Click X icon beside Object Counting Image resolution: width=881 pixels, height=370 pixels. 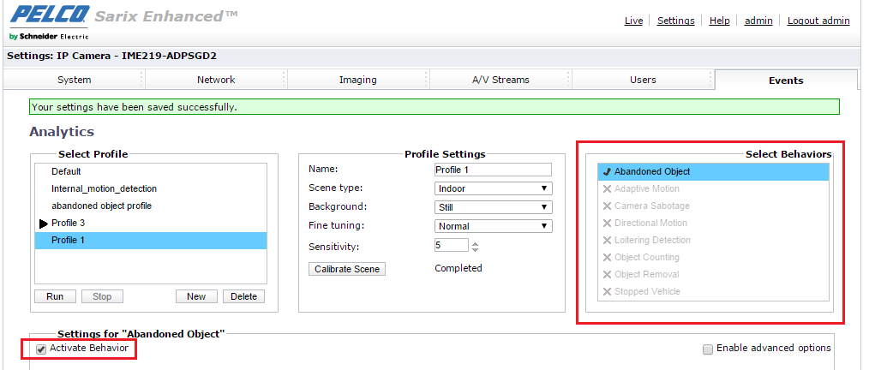pos(607,258)
